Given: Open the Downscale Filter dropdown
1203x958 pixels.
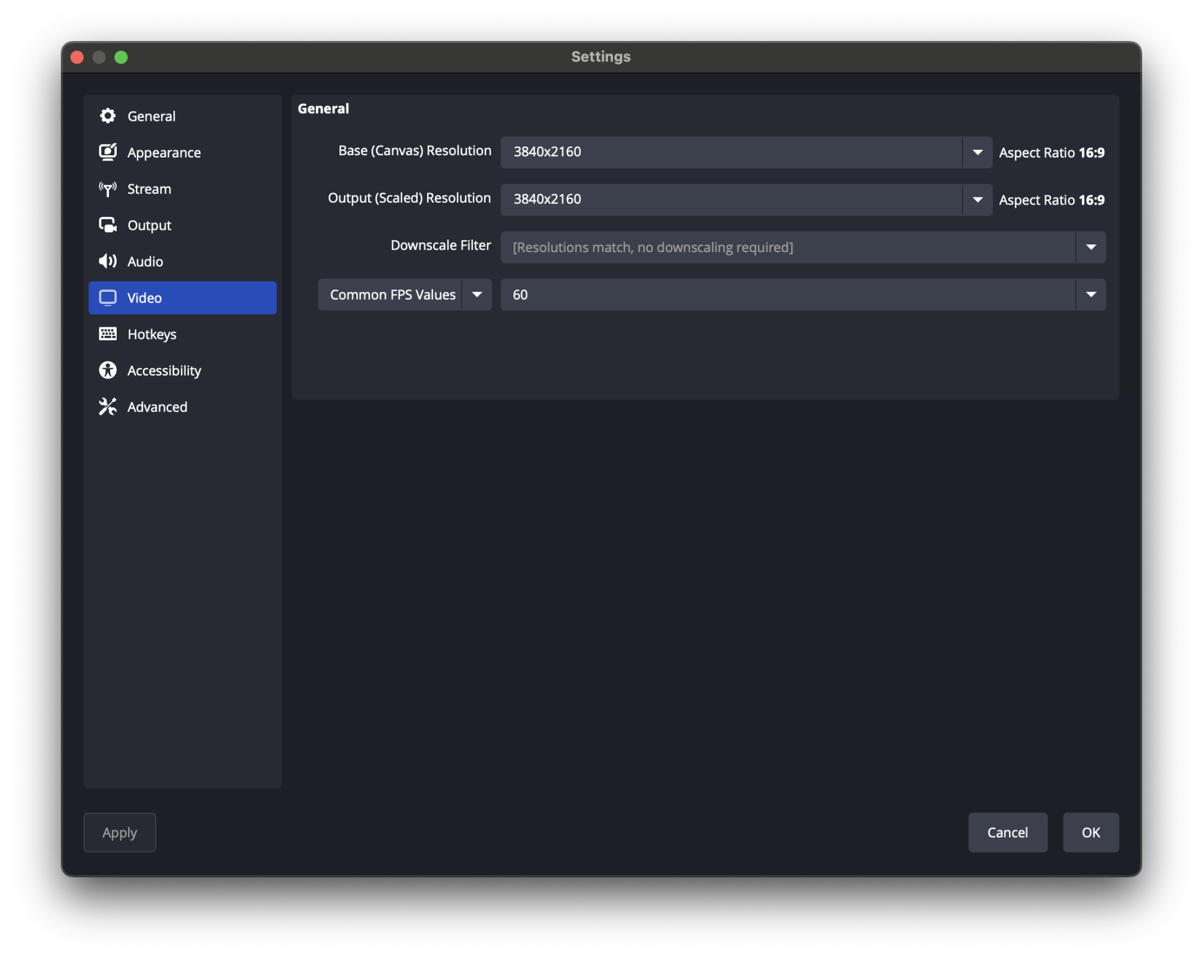Looking at the screenshot, I should [x=1091, y=247].
